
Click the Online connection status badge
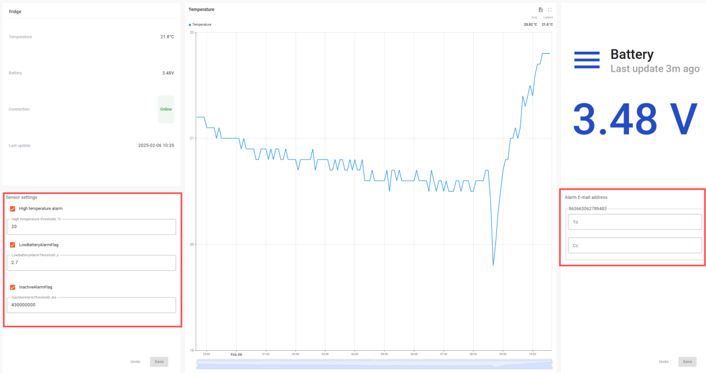[166, 110]
